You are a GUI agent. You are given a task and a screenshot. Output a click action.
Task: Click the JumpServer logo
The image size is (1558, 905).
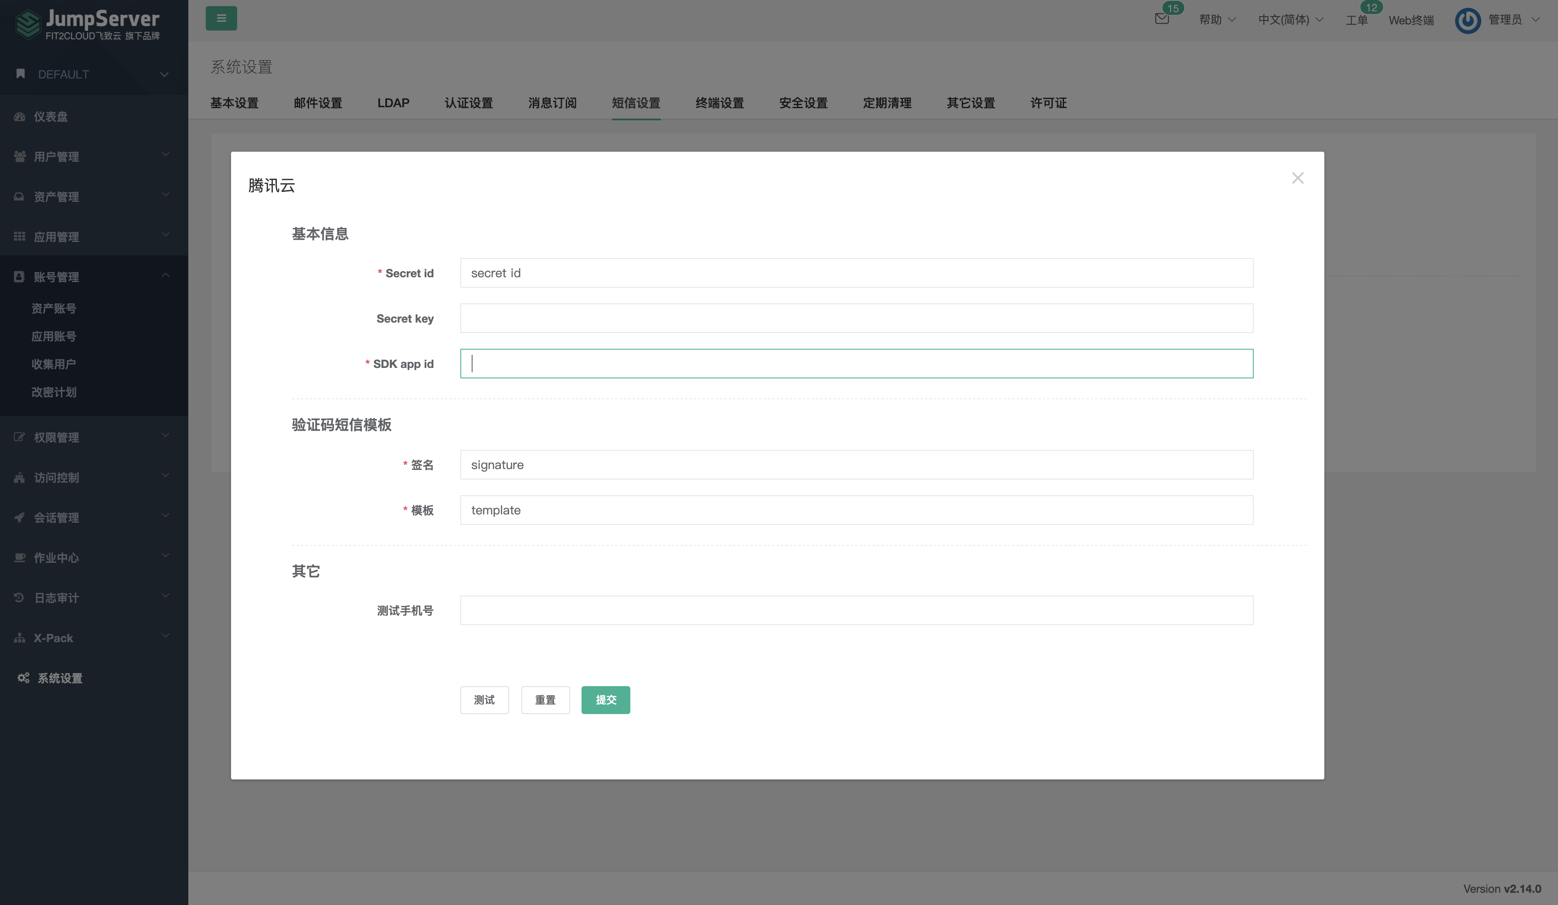88,24
